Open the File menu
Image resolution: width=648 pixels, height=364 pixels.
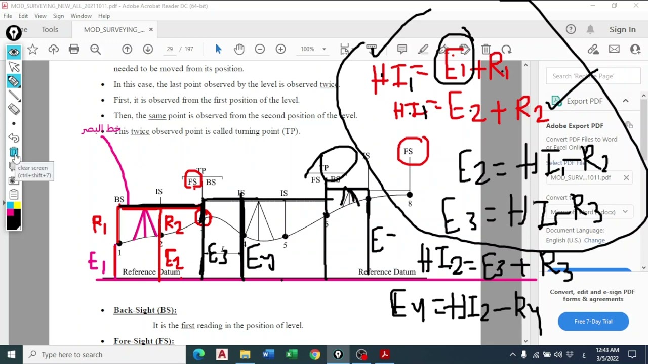point(8,16)
